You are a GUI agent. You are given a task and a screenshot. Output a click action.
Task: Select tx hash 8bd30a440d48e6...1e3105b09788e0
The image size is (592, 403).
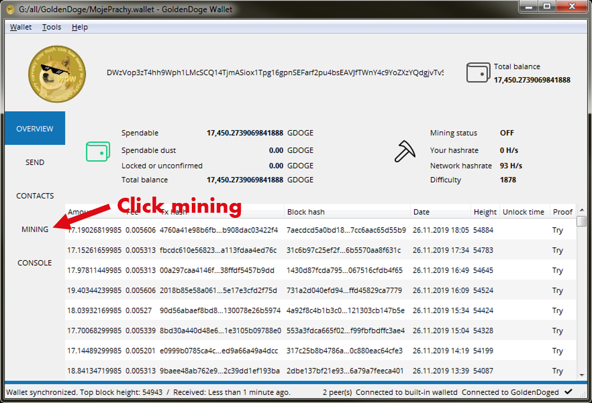(221, 330)
